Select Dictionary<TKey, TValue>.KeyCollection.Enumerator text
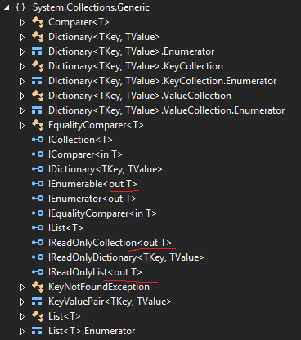The width and height of the screenshot is (301, 340). 163,81
